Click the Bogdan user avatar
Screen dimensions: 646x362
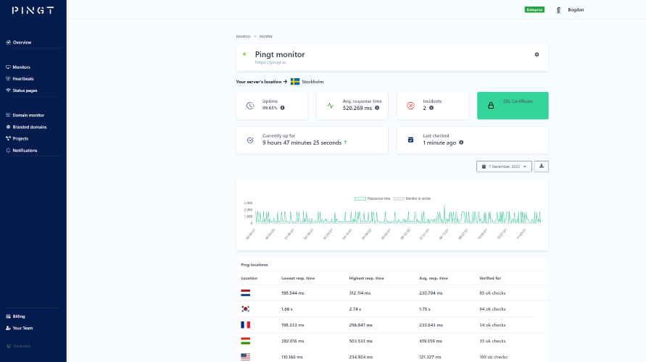pos(559,10)
